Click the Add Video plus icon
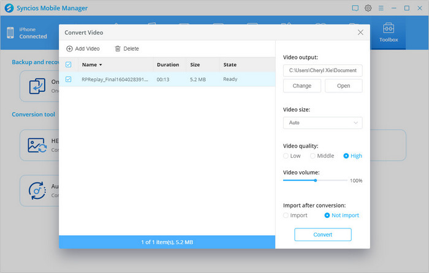This screenshot has height=273, width=429. (69, 49)
